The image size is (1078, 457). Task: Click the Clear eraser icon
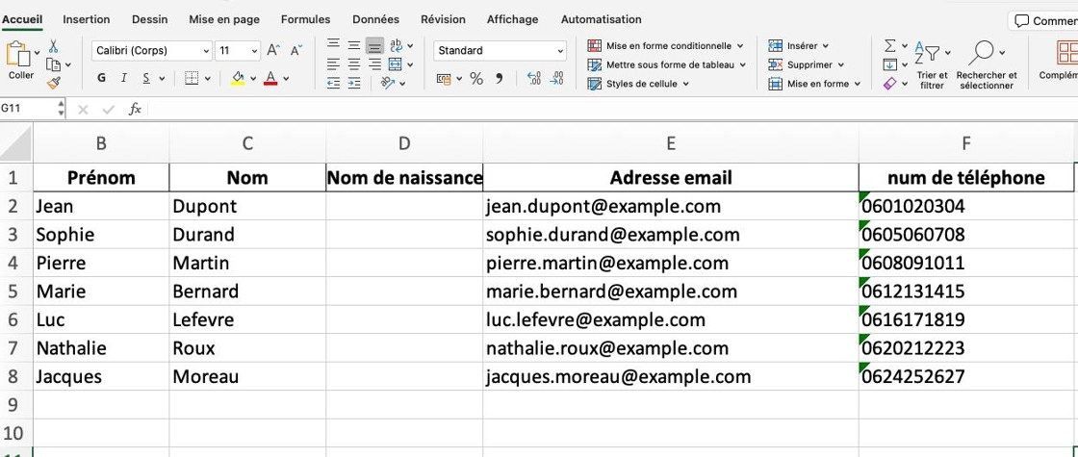(889, 83)
